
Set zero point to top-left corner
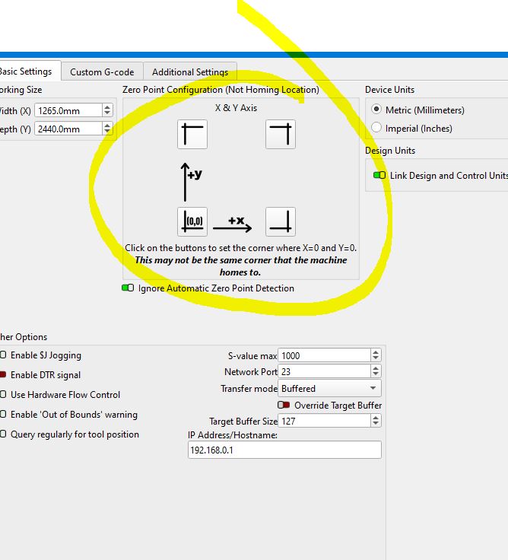[192, 134]
